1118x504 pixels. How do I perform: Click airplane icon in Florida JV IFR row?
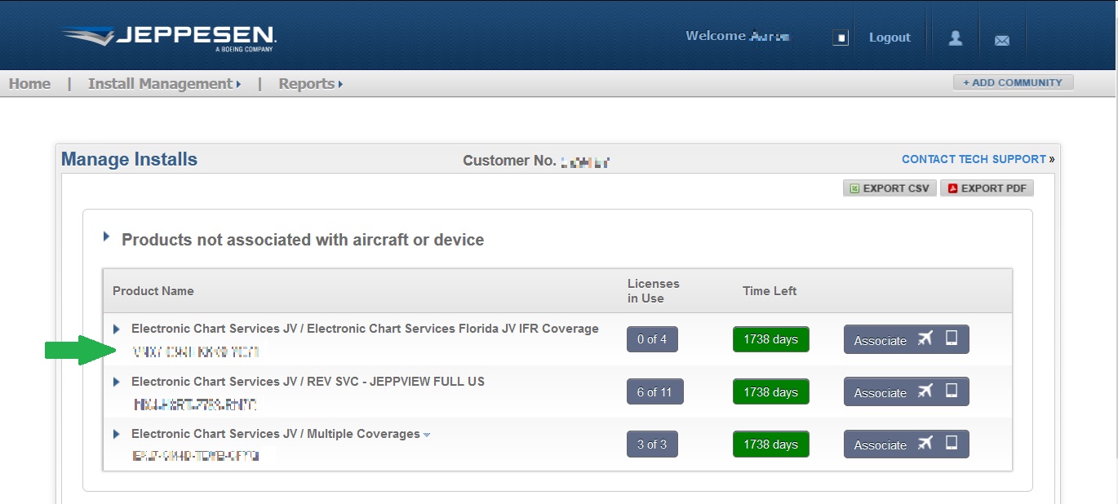click(925, 339)
